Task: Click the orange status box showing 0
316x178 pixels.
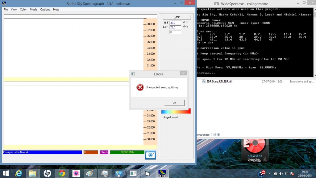Action: click(x=91, y=152)
